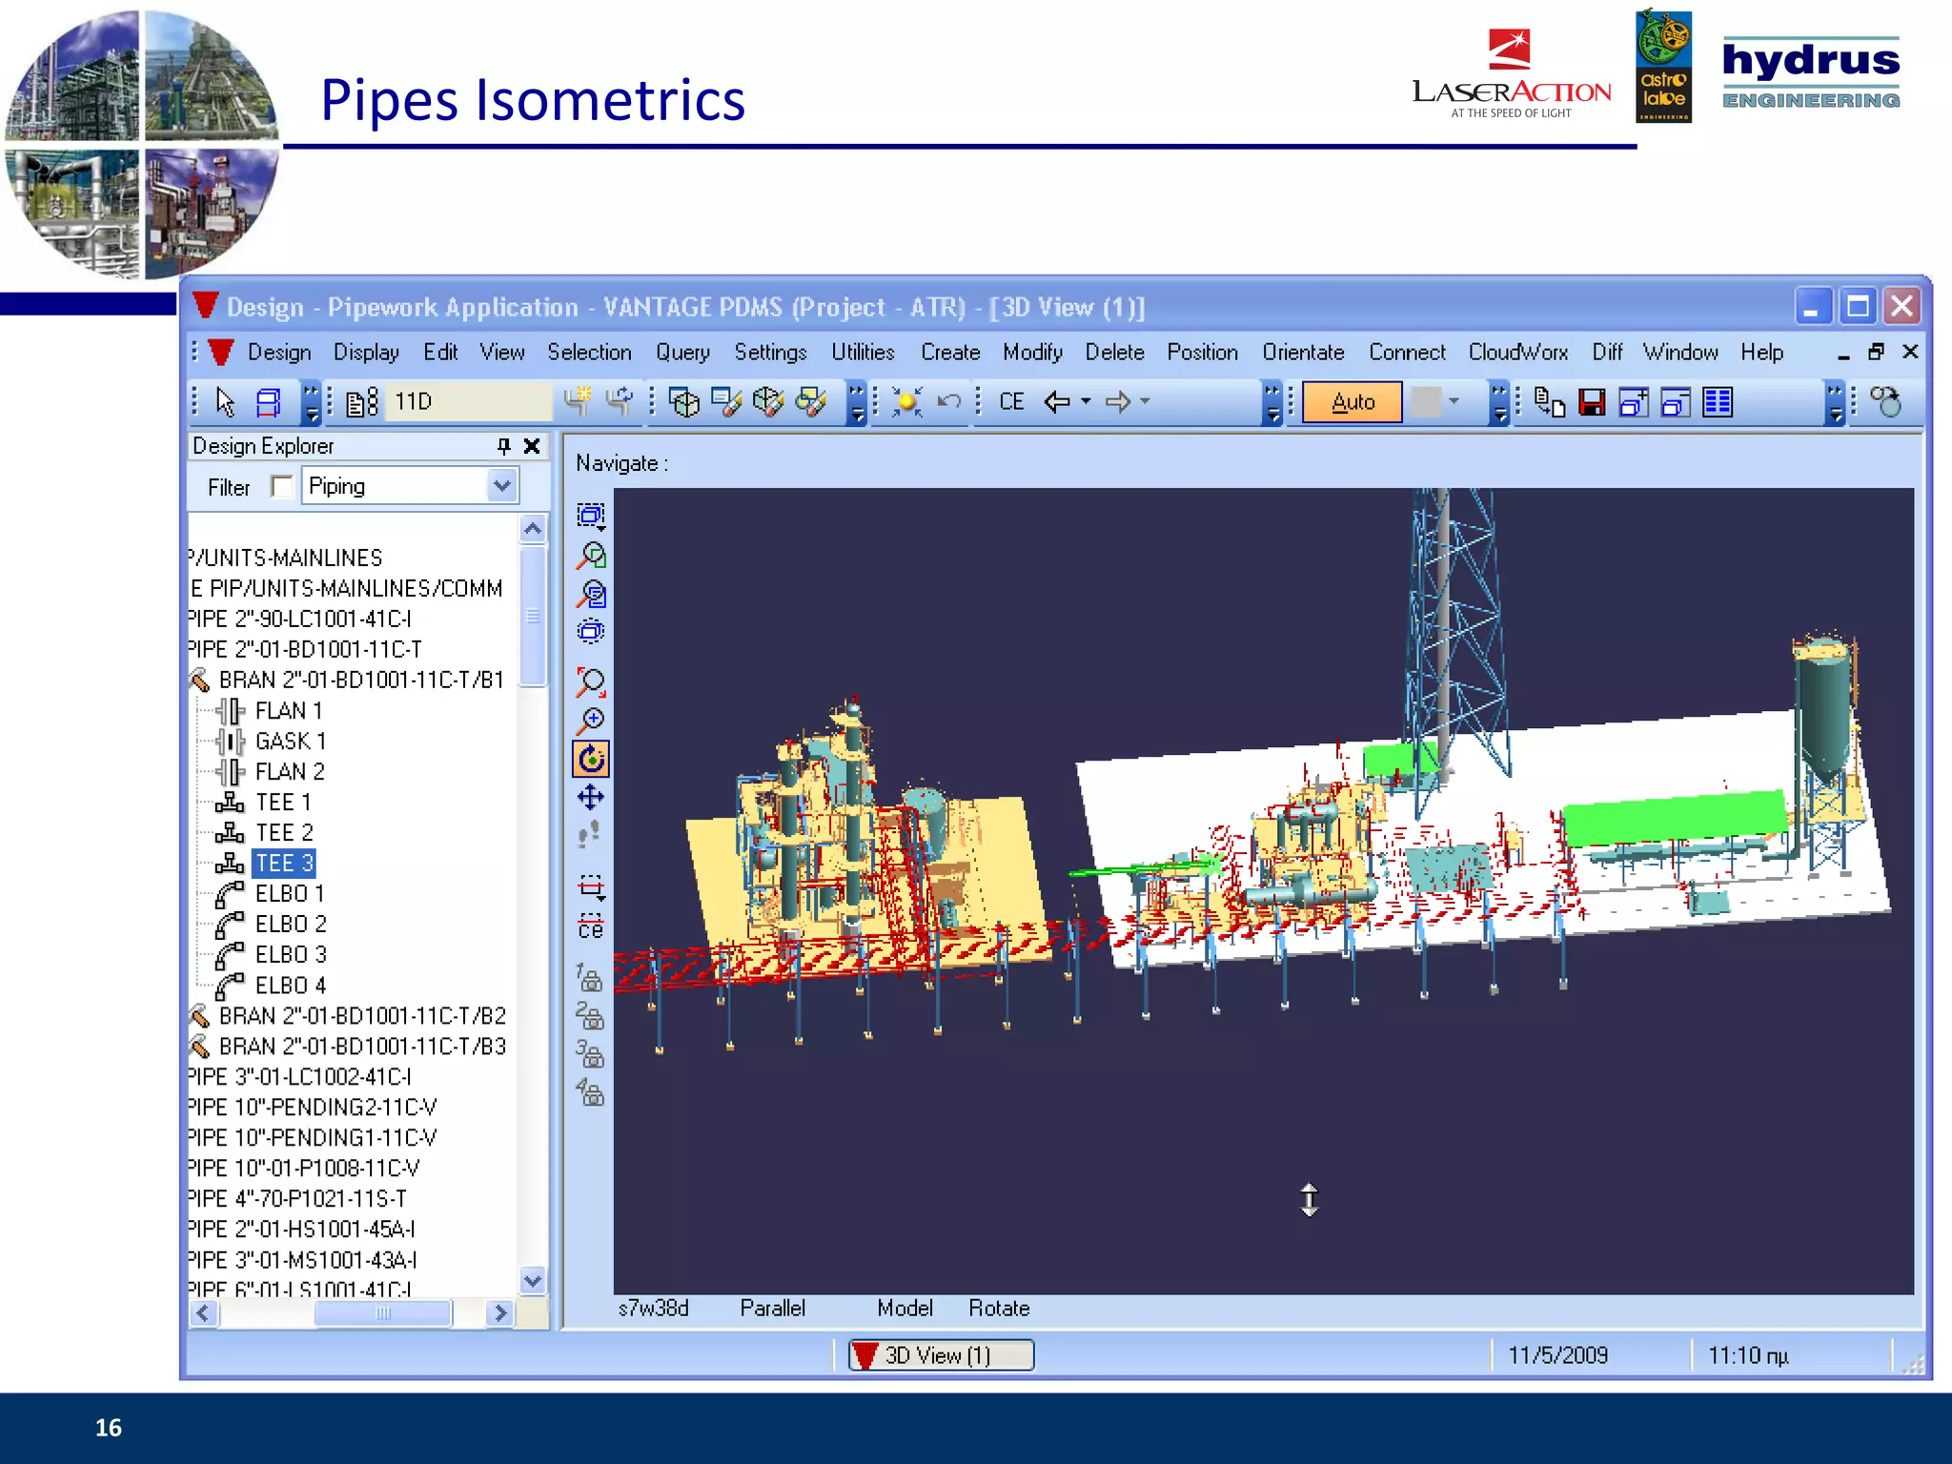
Task: Select PIPE 3"-01-LC1002-41C-I
Action: [x=300, y=1076]
